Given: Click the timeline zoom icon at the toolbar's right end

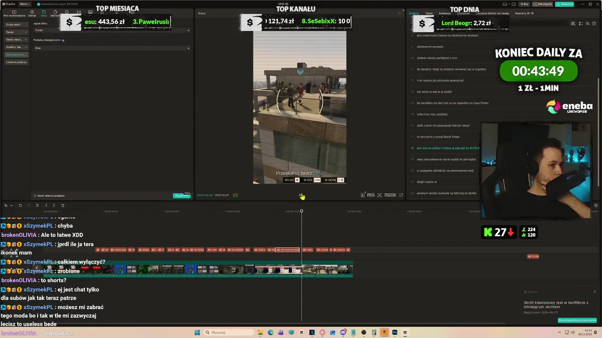Looking at the screenshot, I should (596, 205).
